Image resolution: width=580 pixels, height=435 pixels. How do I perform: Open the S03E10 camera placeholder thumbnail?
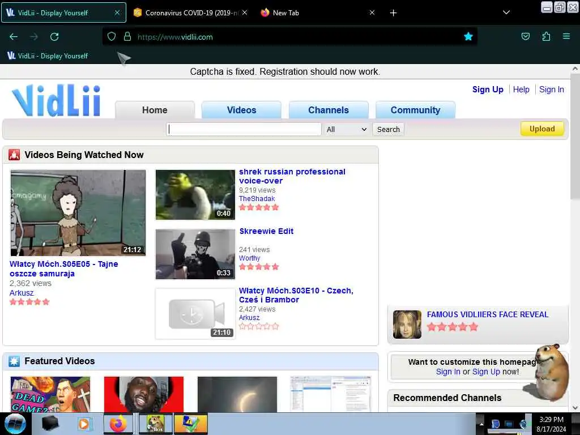[195, 314]
